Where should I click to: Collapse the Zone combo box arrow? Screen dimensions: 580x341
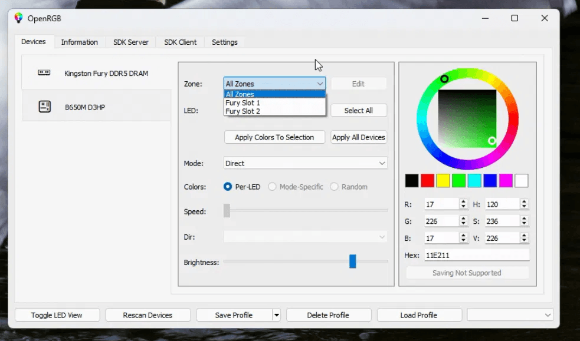point(320,84)
